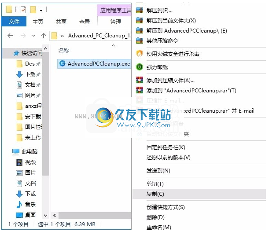This screenshot has height=235, width=269.
Task: Open recent locations dropdown chevron
Action: pyautogui.click(x=33, y=36)
